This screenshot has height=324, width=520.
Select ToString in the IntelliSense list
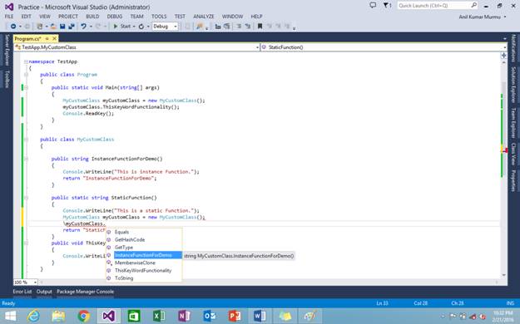144,278
